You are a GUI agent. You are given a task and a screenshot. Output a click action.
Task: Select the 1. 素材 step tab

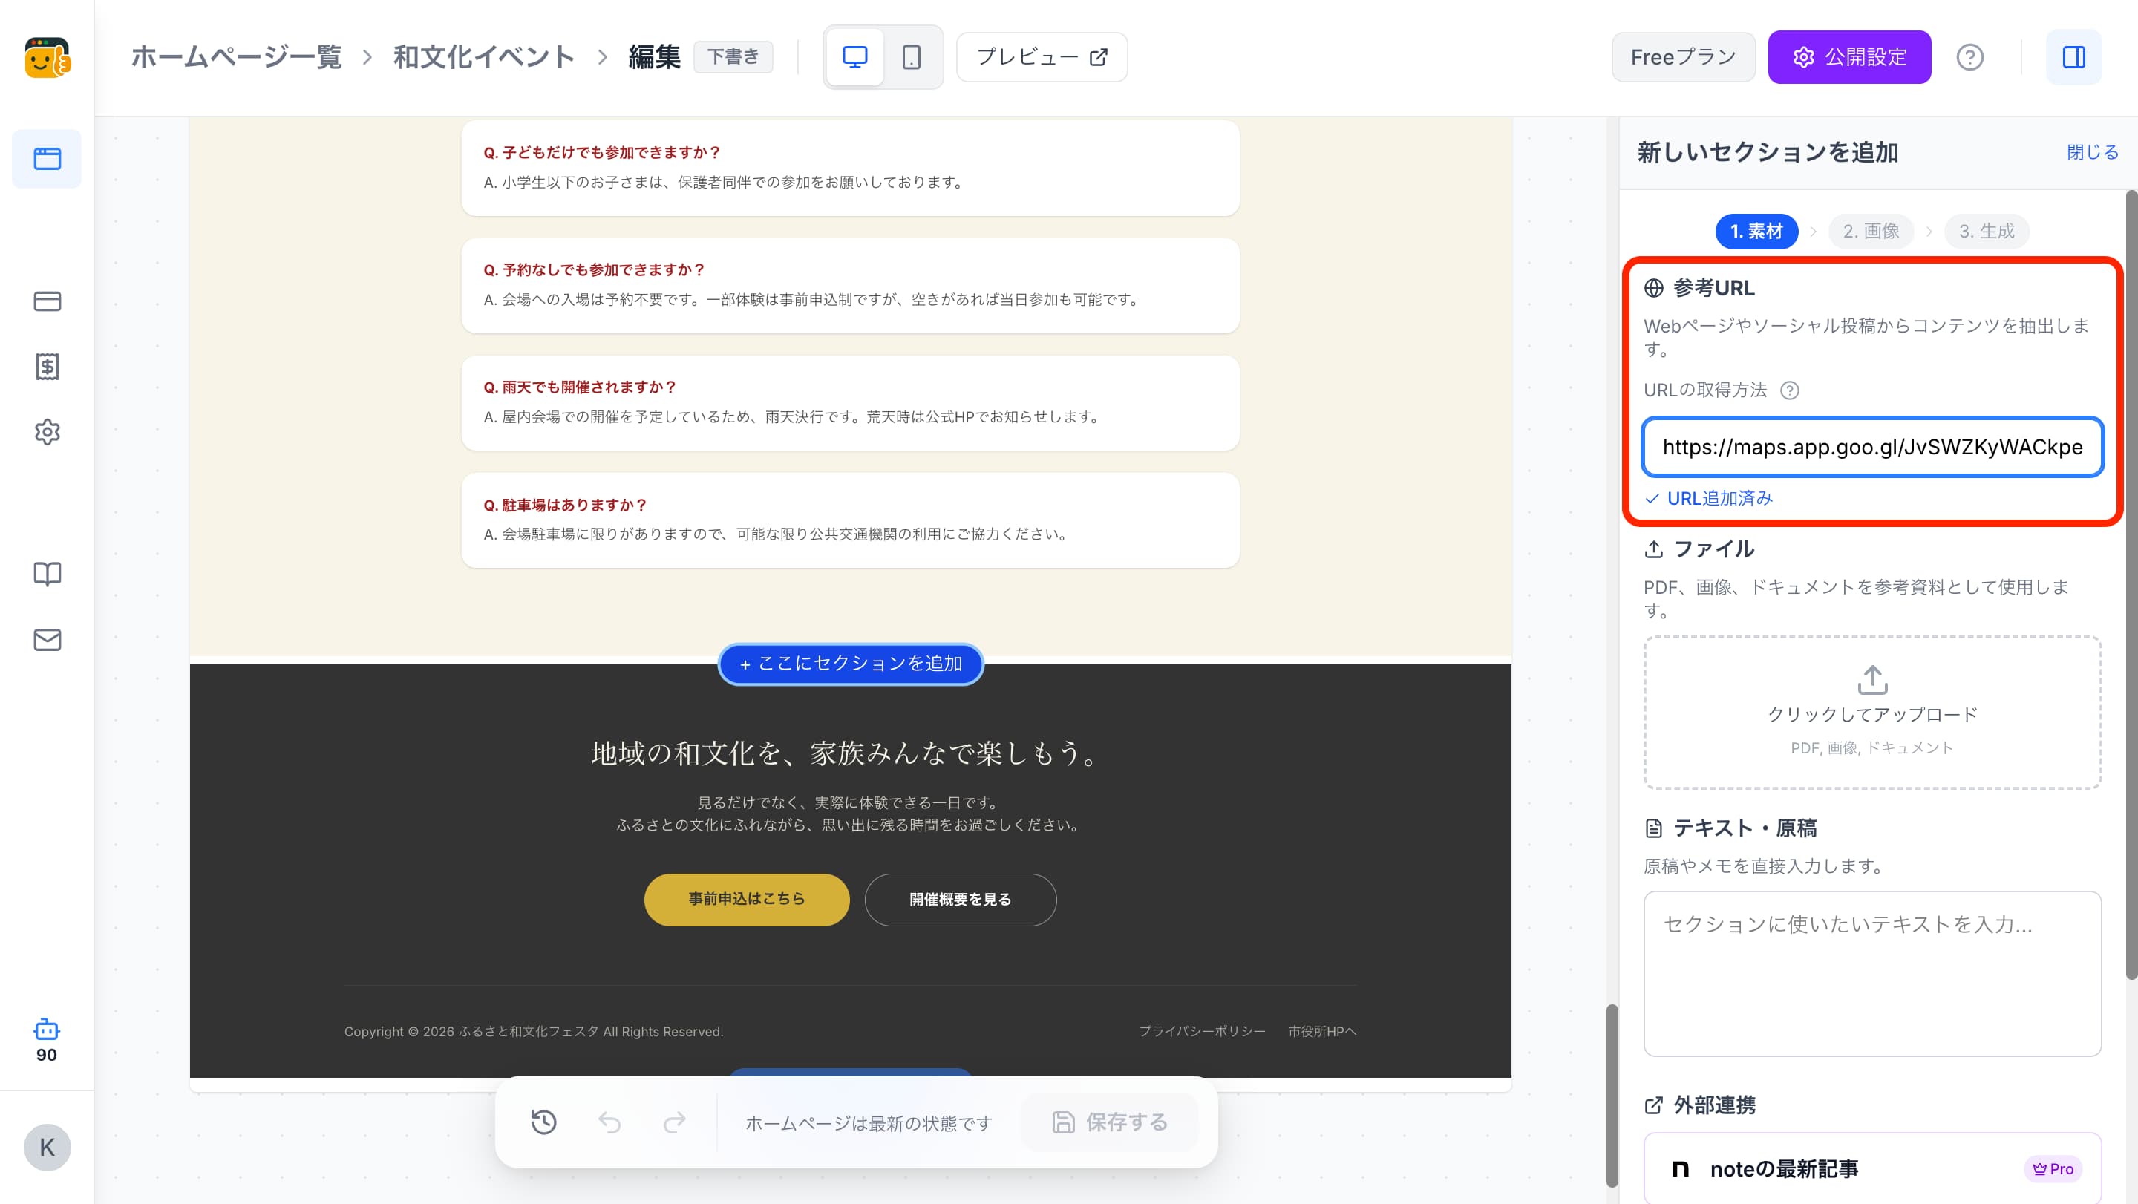click(1756, 231)
